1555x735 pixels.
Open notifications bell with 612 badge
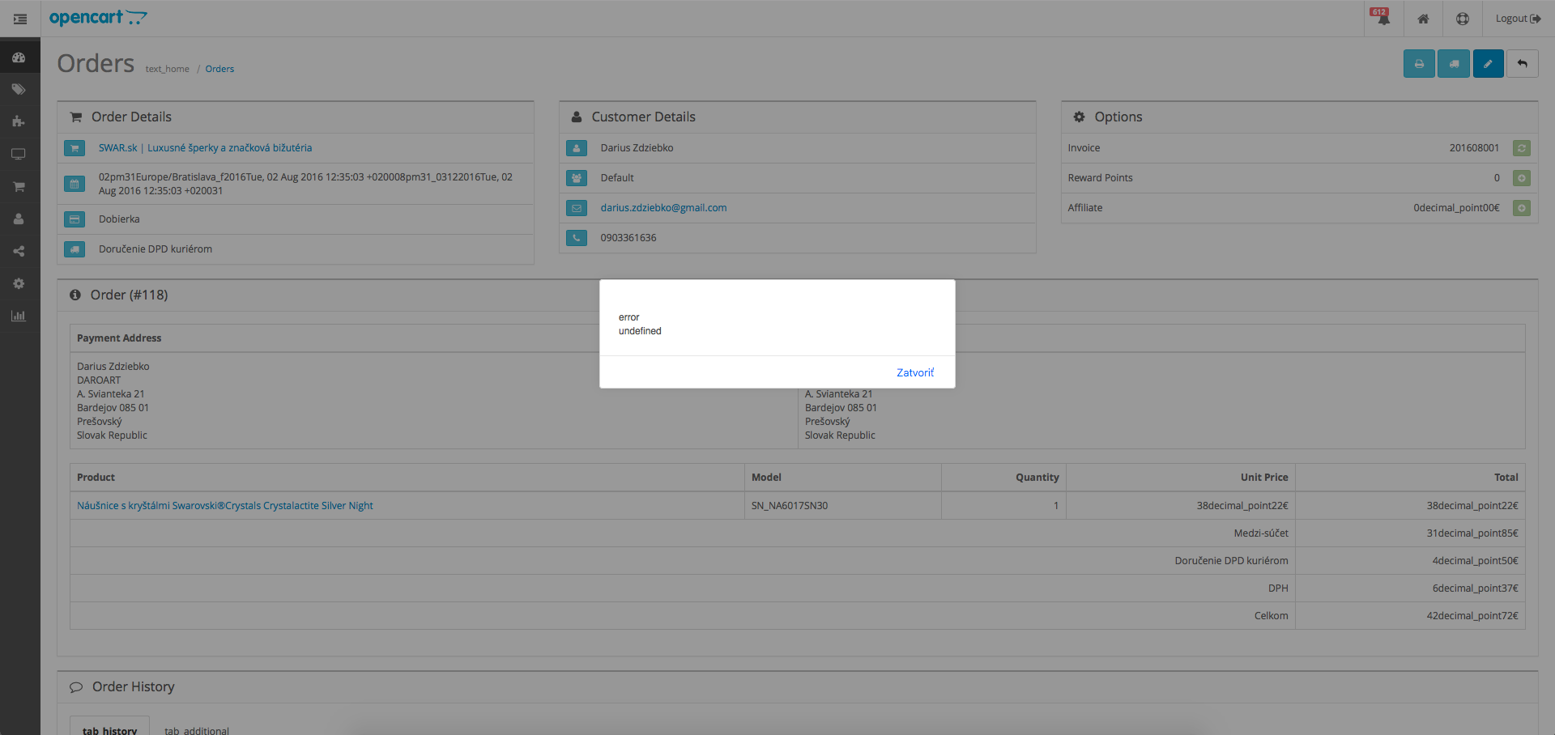[1383, 18]
